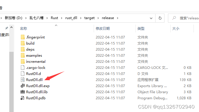Open address bar history dropdown
The image size is (199, 112).
tap(151, 18)
